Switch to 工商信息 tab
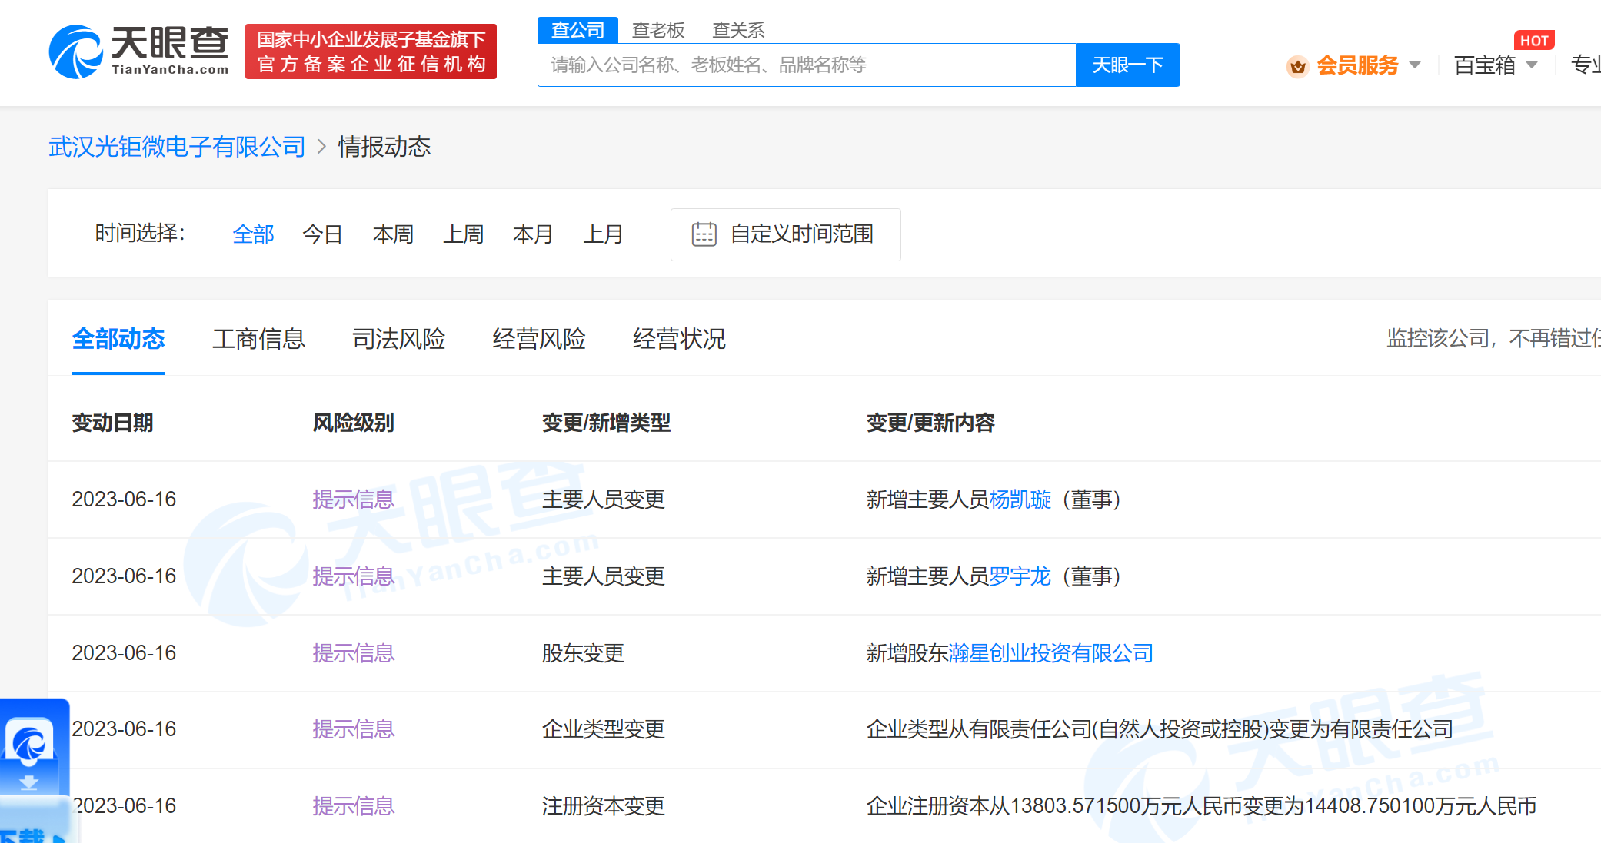Viewport: 1601px width, 843px height. click(258, 339)
